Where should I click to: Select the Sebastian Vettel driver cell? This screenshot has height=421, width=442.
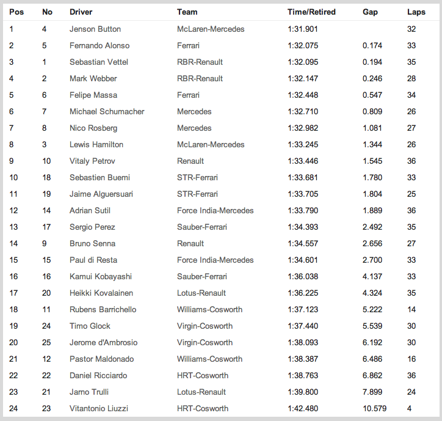click(99, 62)
